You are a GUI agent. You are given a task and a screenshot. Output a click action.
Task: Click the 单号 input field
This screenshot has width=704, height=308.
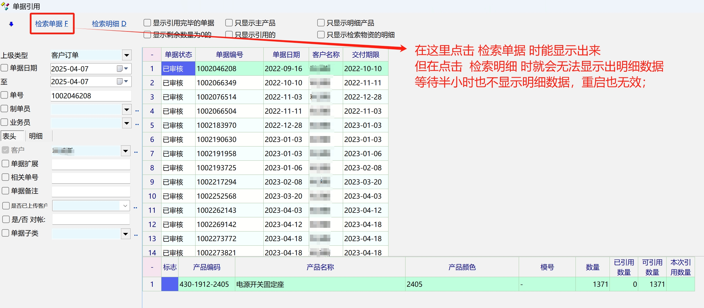click(91, 96)
